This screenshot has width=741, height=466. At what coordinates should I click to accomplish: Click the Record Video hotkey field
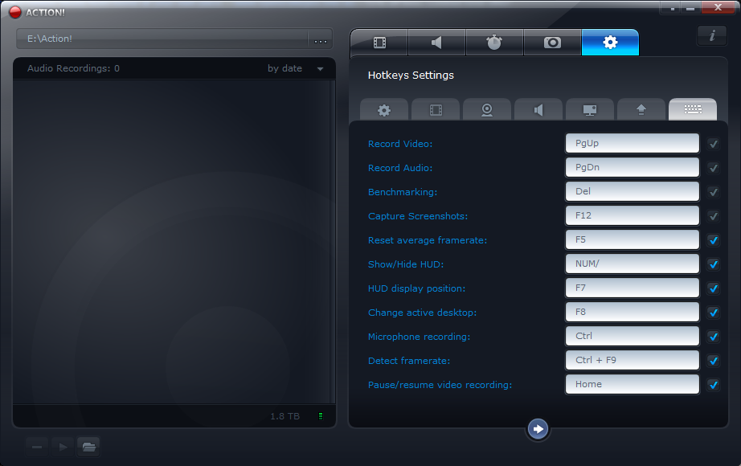click(632, 144)
